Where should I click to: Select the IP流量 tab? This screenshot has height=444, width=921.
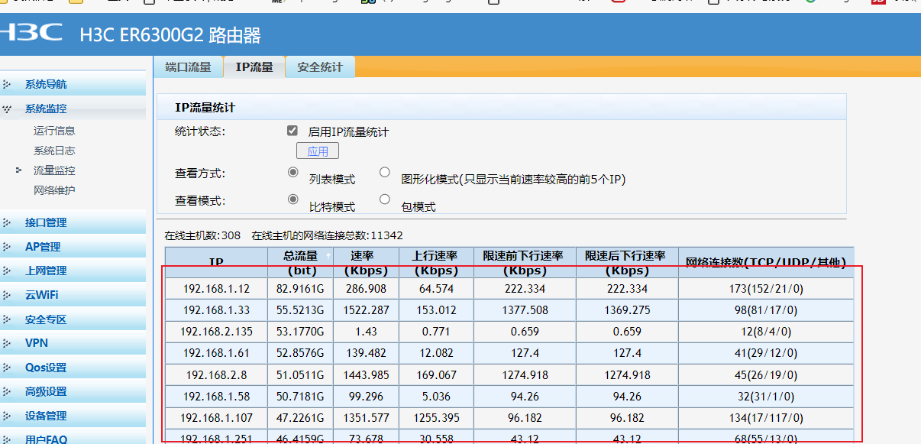[254, 67]
